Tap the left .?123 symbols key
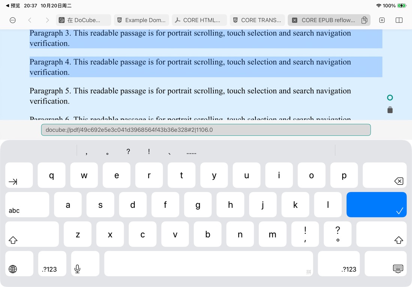 (x=52, y=264)
